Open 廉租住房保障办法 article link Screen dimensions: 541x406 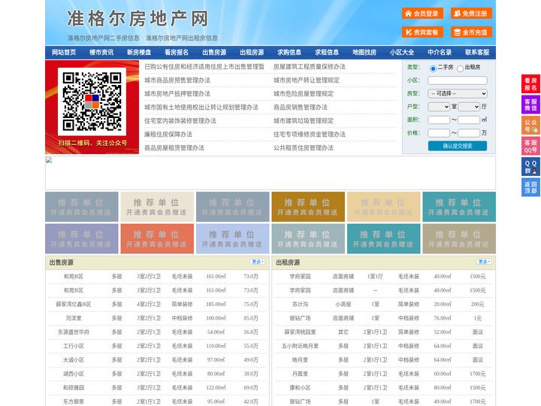pyautogui.click(x=168, y=135)
